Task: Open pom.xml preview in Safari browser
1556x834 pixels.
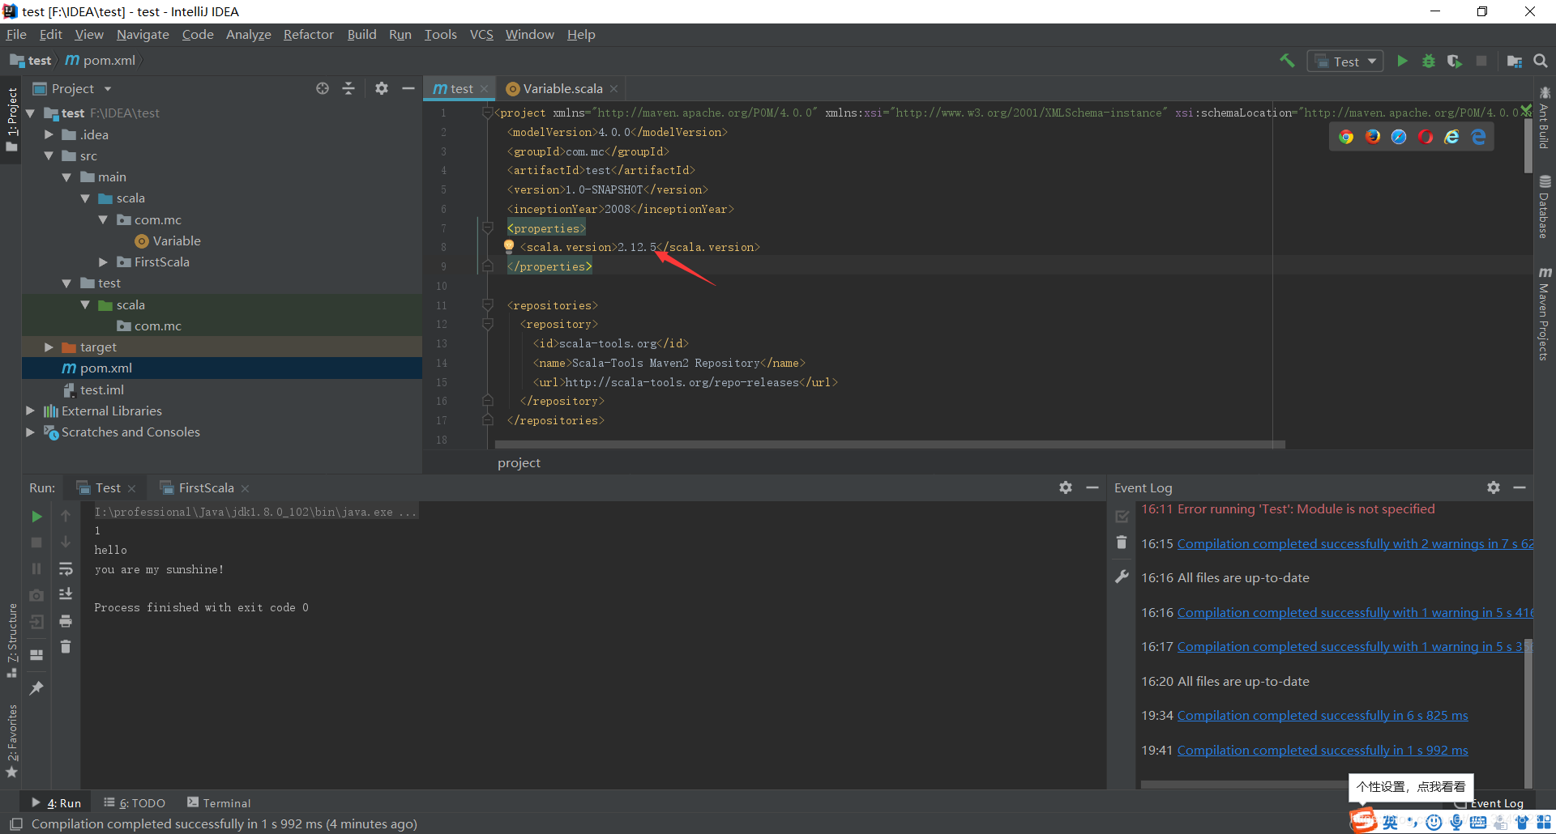Action: [1399, 137]
